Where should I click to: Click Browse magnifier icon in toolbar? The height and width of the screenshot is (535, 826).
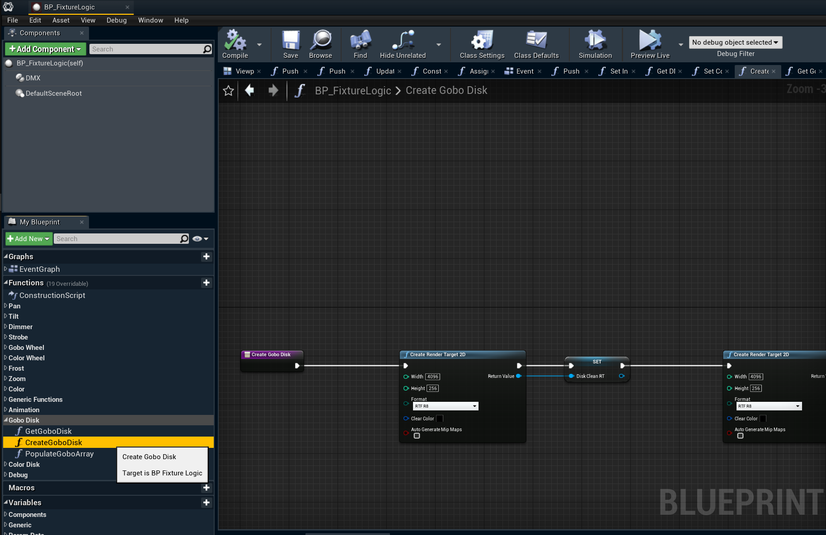321,41
